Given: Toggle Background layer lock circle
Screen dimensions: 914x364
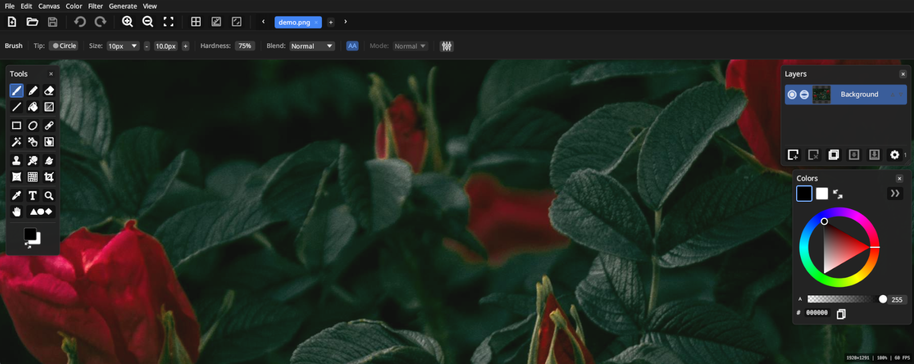Looking at the screenshot, I should click(x=804, y=95).
